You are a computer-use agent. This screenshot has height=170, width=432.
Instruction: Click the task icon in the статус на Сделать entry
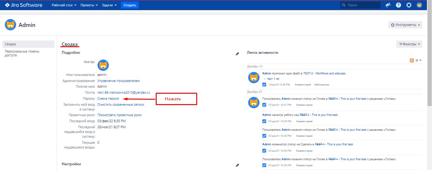pyautogui.click(x=264, y=150)
